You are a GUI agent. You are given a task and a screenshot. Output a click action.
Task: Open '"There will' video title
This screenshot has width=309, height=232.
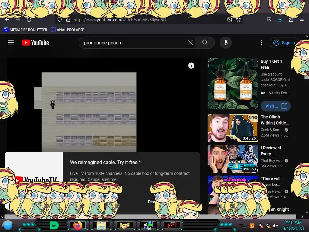click(x=271, y=182)
